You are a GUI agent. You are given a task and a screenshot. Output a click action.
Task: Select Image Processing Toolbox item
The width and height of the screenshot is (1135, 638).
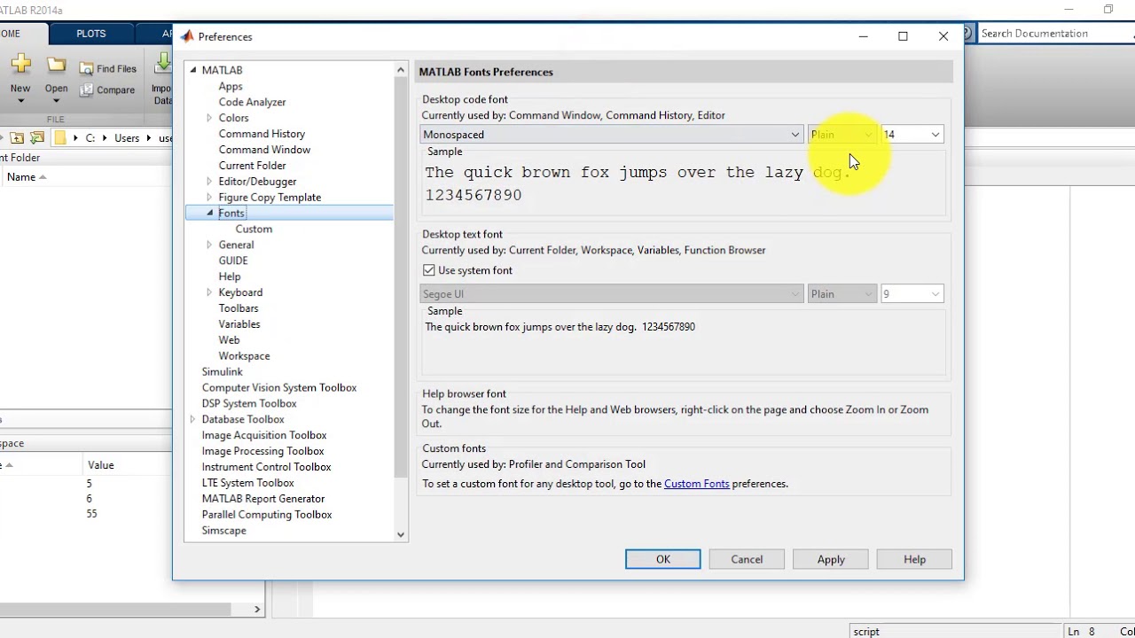pos(262,451)
